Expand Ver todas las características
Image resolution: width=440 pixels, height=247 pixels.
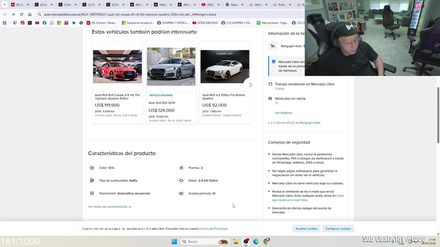(110, 207)
